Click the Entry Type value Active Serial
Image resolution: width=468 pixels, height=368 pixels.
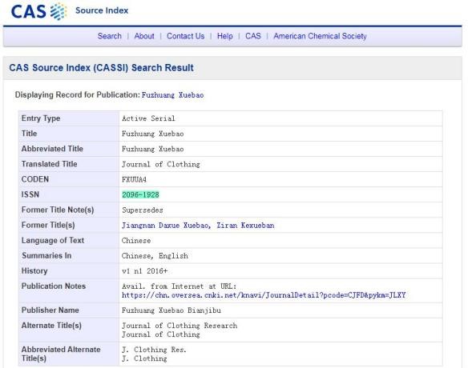(x=148, y=118)
